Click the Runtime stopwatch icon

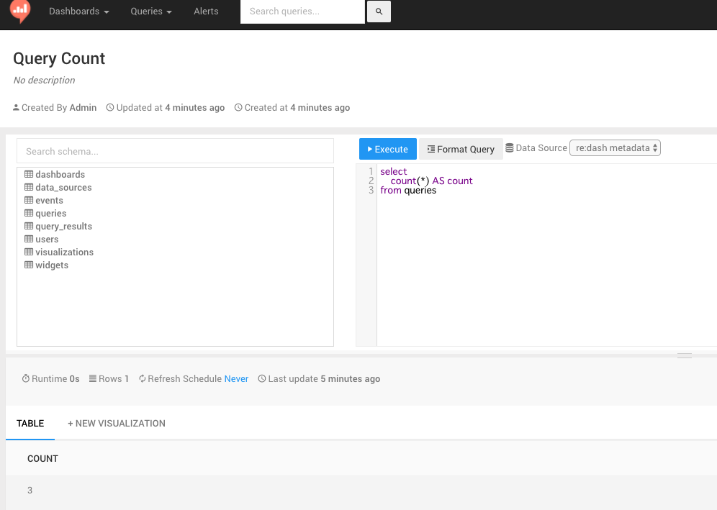(26, 378)
